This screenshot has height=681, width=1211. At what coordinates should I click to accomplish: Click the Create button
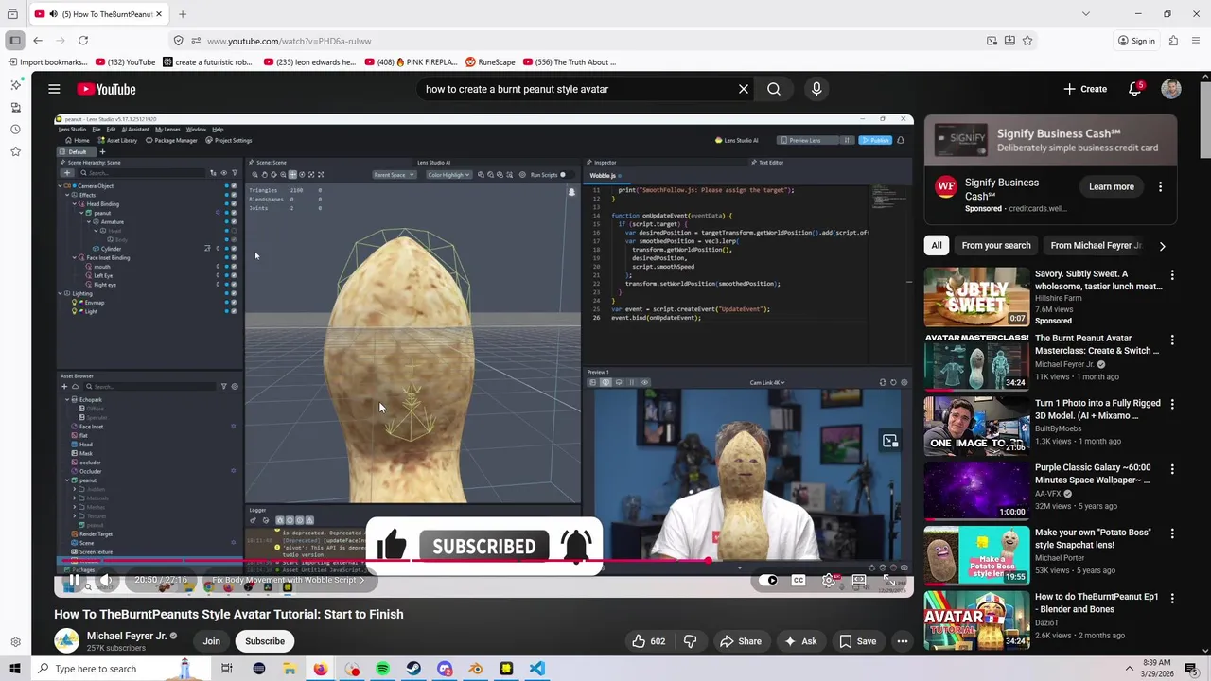(1085, 89)
